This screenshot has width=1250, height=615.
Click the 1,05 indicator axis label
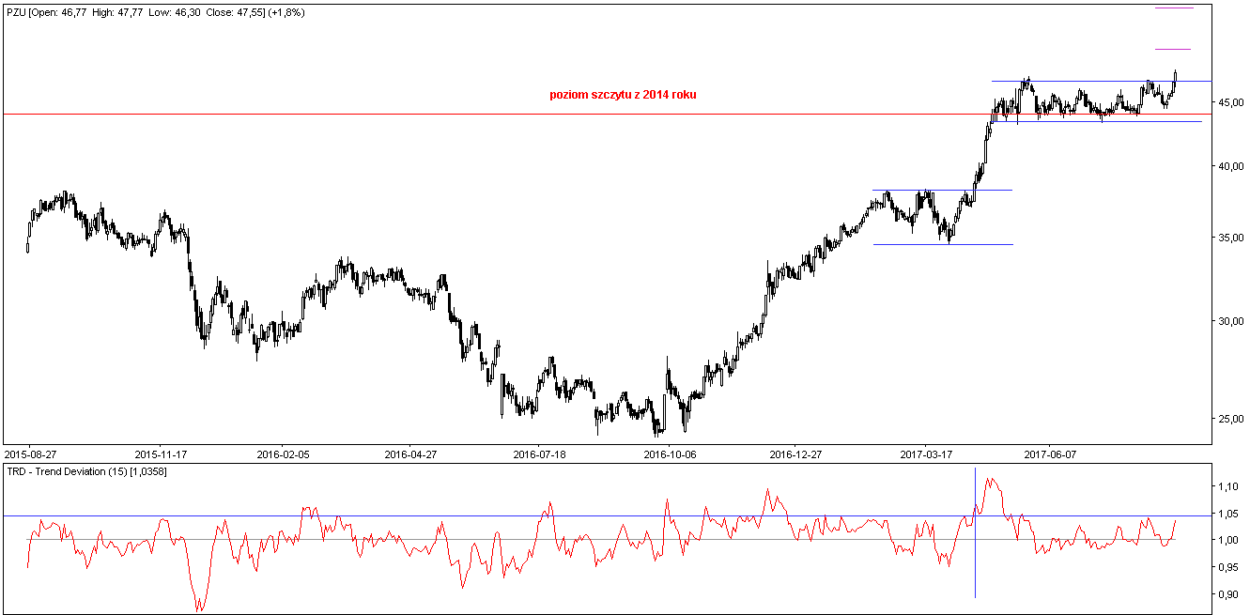(1230, 514)
